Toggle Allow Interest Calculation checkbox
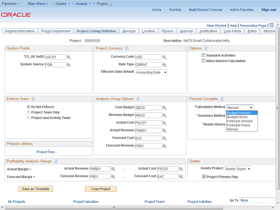280x210 pixels. click(x=203, y=61)
